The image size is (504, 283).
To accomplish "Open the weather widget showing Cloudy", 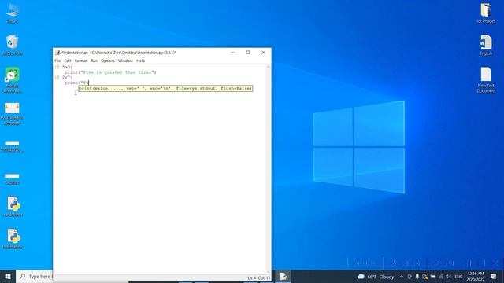I will pos(376,277).
